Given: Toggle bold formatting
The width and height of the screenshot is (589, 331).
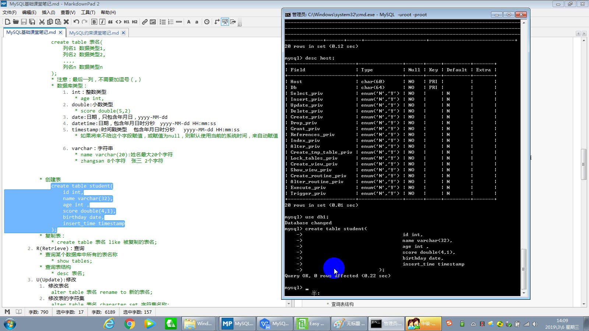Looking at the screenshot, I should [94, 22].
